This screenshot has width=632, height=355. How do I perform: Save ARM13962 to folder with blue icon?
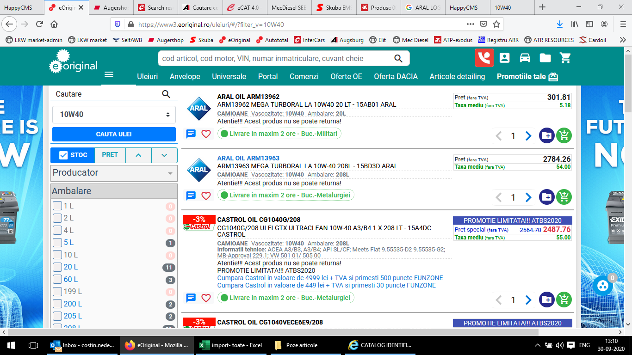547,135
